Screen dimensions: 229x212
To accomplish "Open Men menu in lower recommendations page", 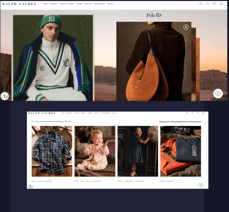I will (x=63, y=113).
